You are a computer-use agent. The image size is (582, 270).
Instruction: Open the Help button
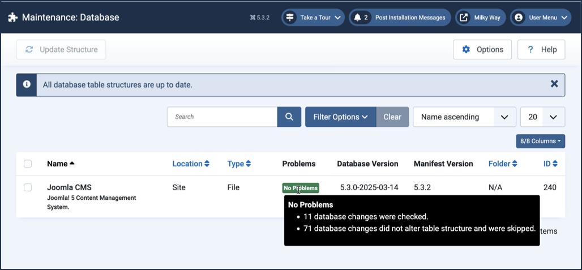tap(541, 50)
